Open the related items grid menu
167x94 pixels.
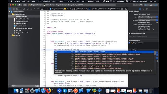pos(42,9)
